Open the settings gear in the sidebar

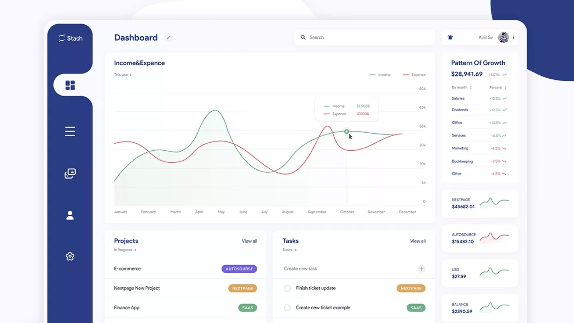70,256
